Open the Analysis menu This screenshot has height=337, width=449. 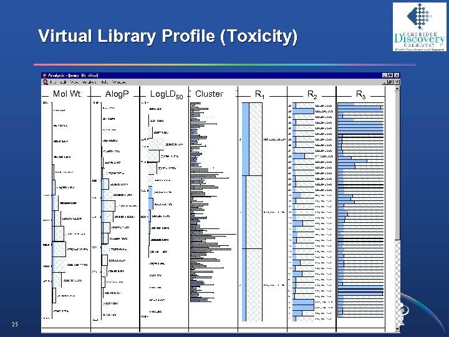point(90,82)
